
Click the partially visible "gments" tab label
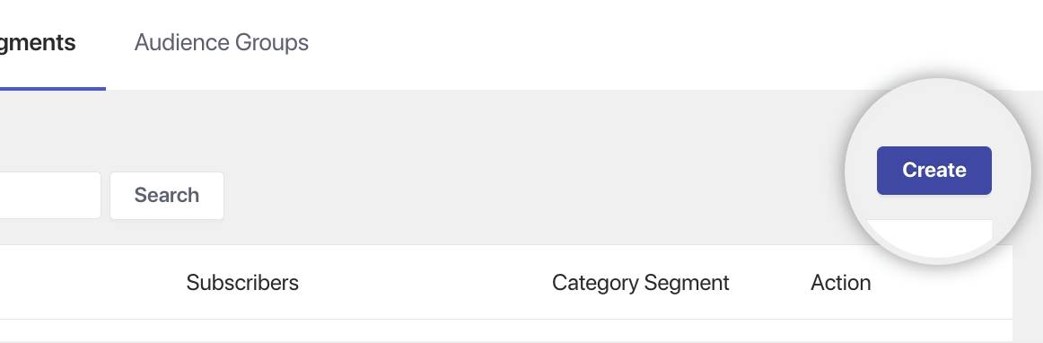point(38,42)
